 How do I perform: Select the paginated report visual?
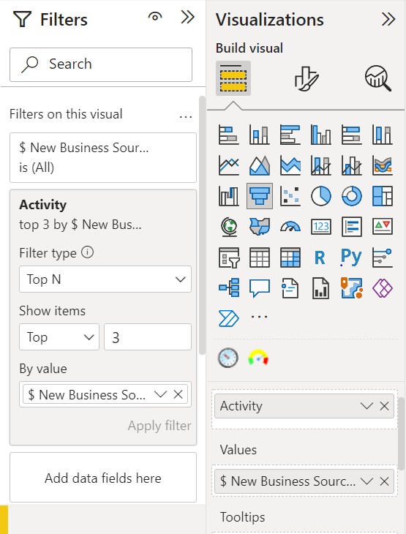pos(321,288)
